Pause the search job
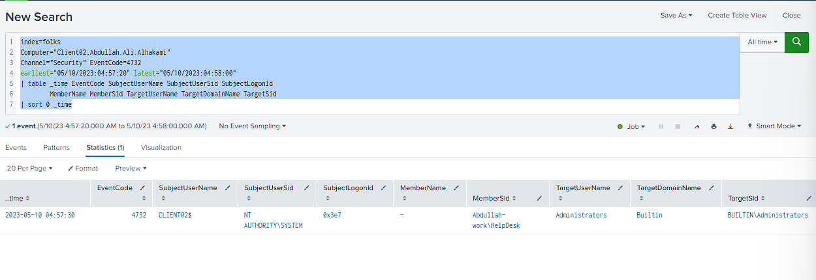Viewport: 816px width, 280px height. 661,126
